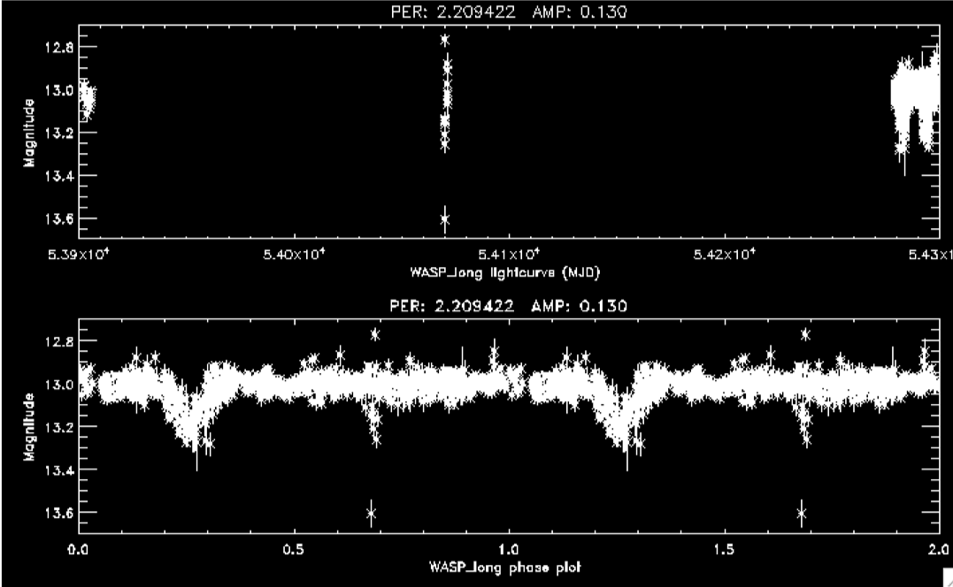Click the 1.5 tick label on the phase axis

tap(723, 550)
